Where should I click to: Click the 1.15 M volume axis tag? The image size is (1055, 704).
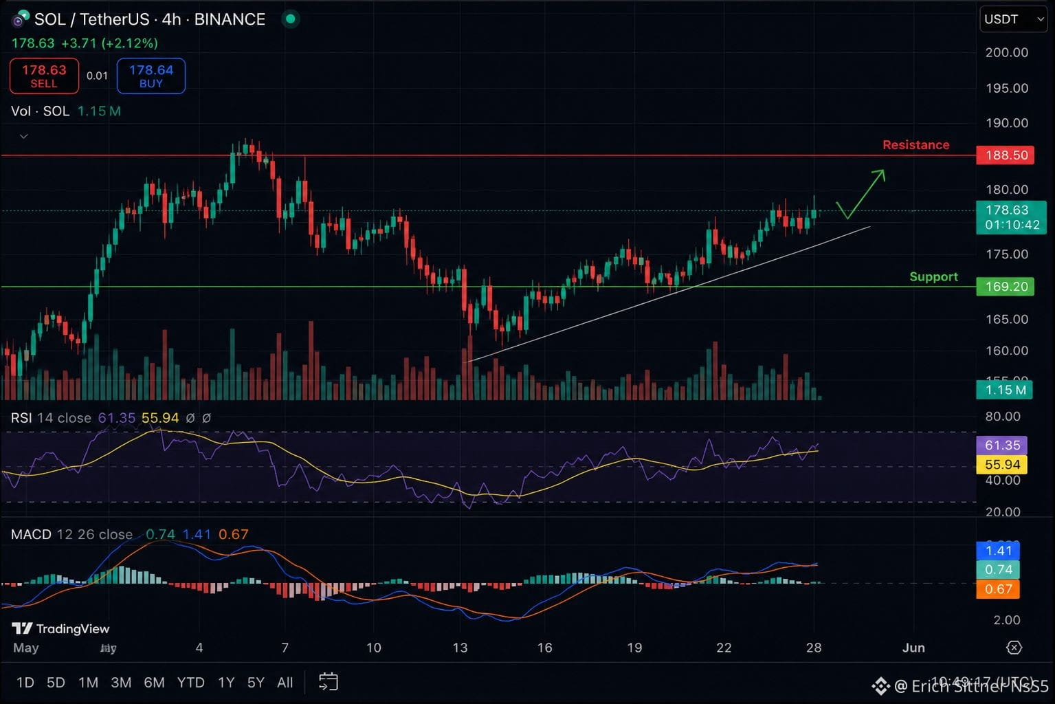click(x=1006, y=390)
